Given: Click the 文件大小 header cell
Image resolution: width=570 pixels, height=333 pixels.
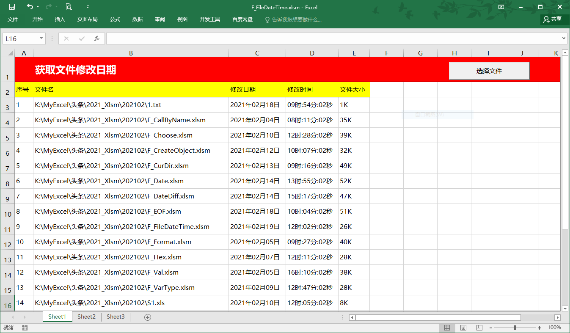Looking at the screenshot, I should pyautogui.click(x=354, y=90).
